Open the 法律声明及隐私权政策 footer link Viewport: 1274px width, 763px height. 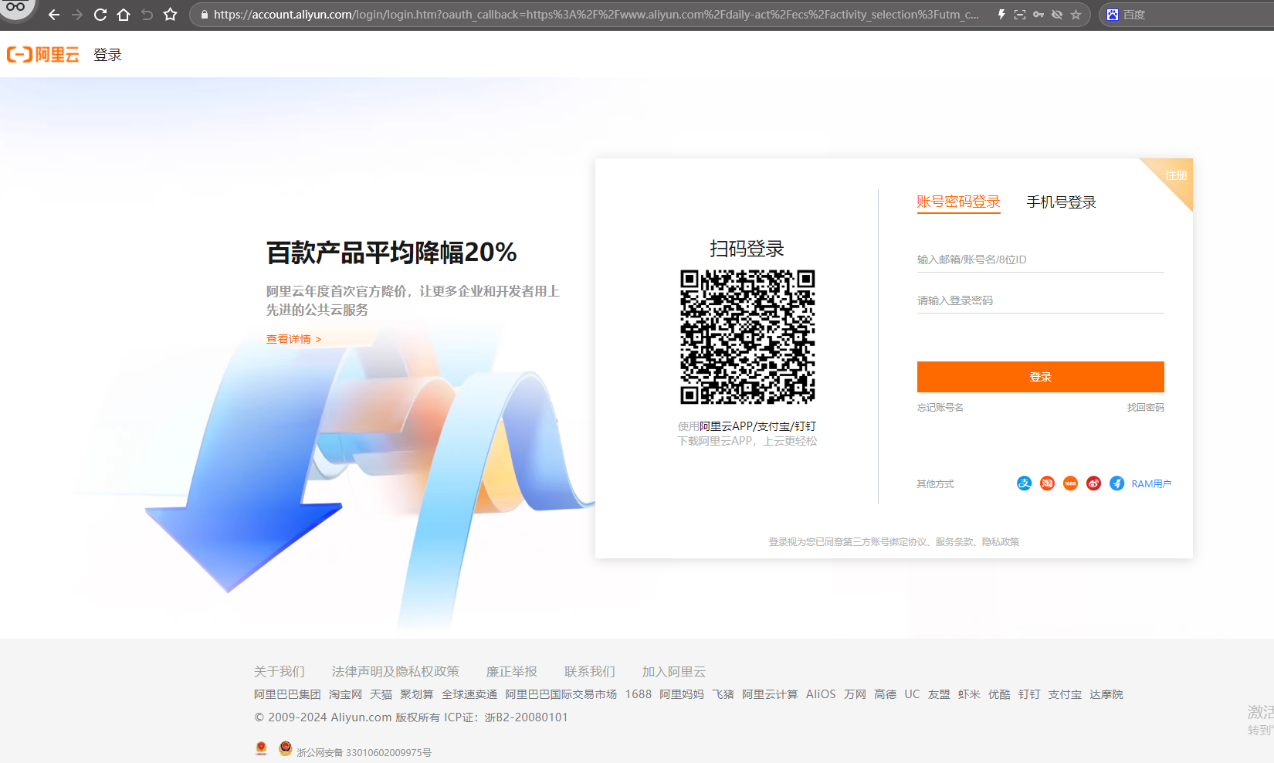pos(395,672)
